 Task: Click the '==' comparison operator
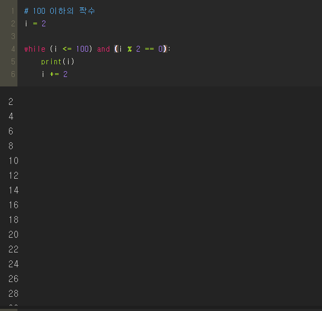(149, 49)
